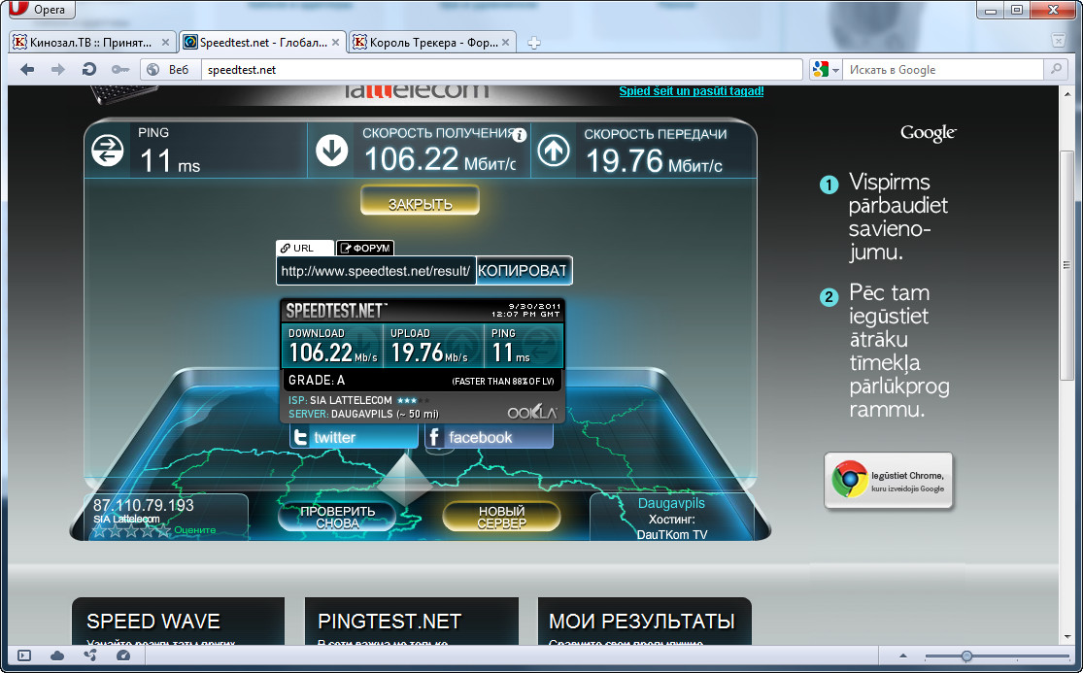Follow the 'Spied šeit un pasūti tagad!' link
The image size is (1083, 673).
pyautogui.click(x=692, y=91)
